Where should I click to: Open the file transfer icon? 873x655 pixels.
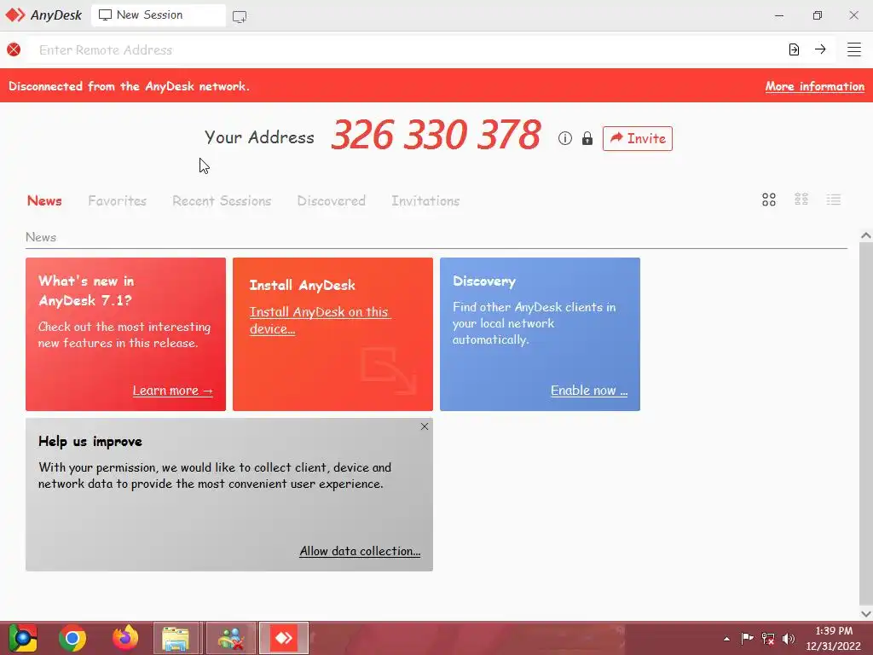[794, 49]
